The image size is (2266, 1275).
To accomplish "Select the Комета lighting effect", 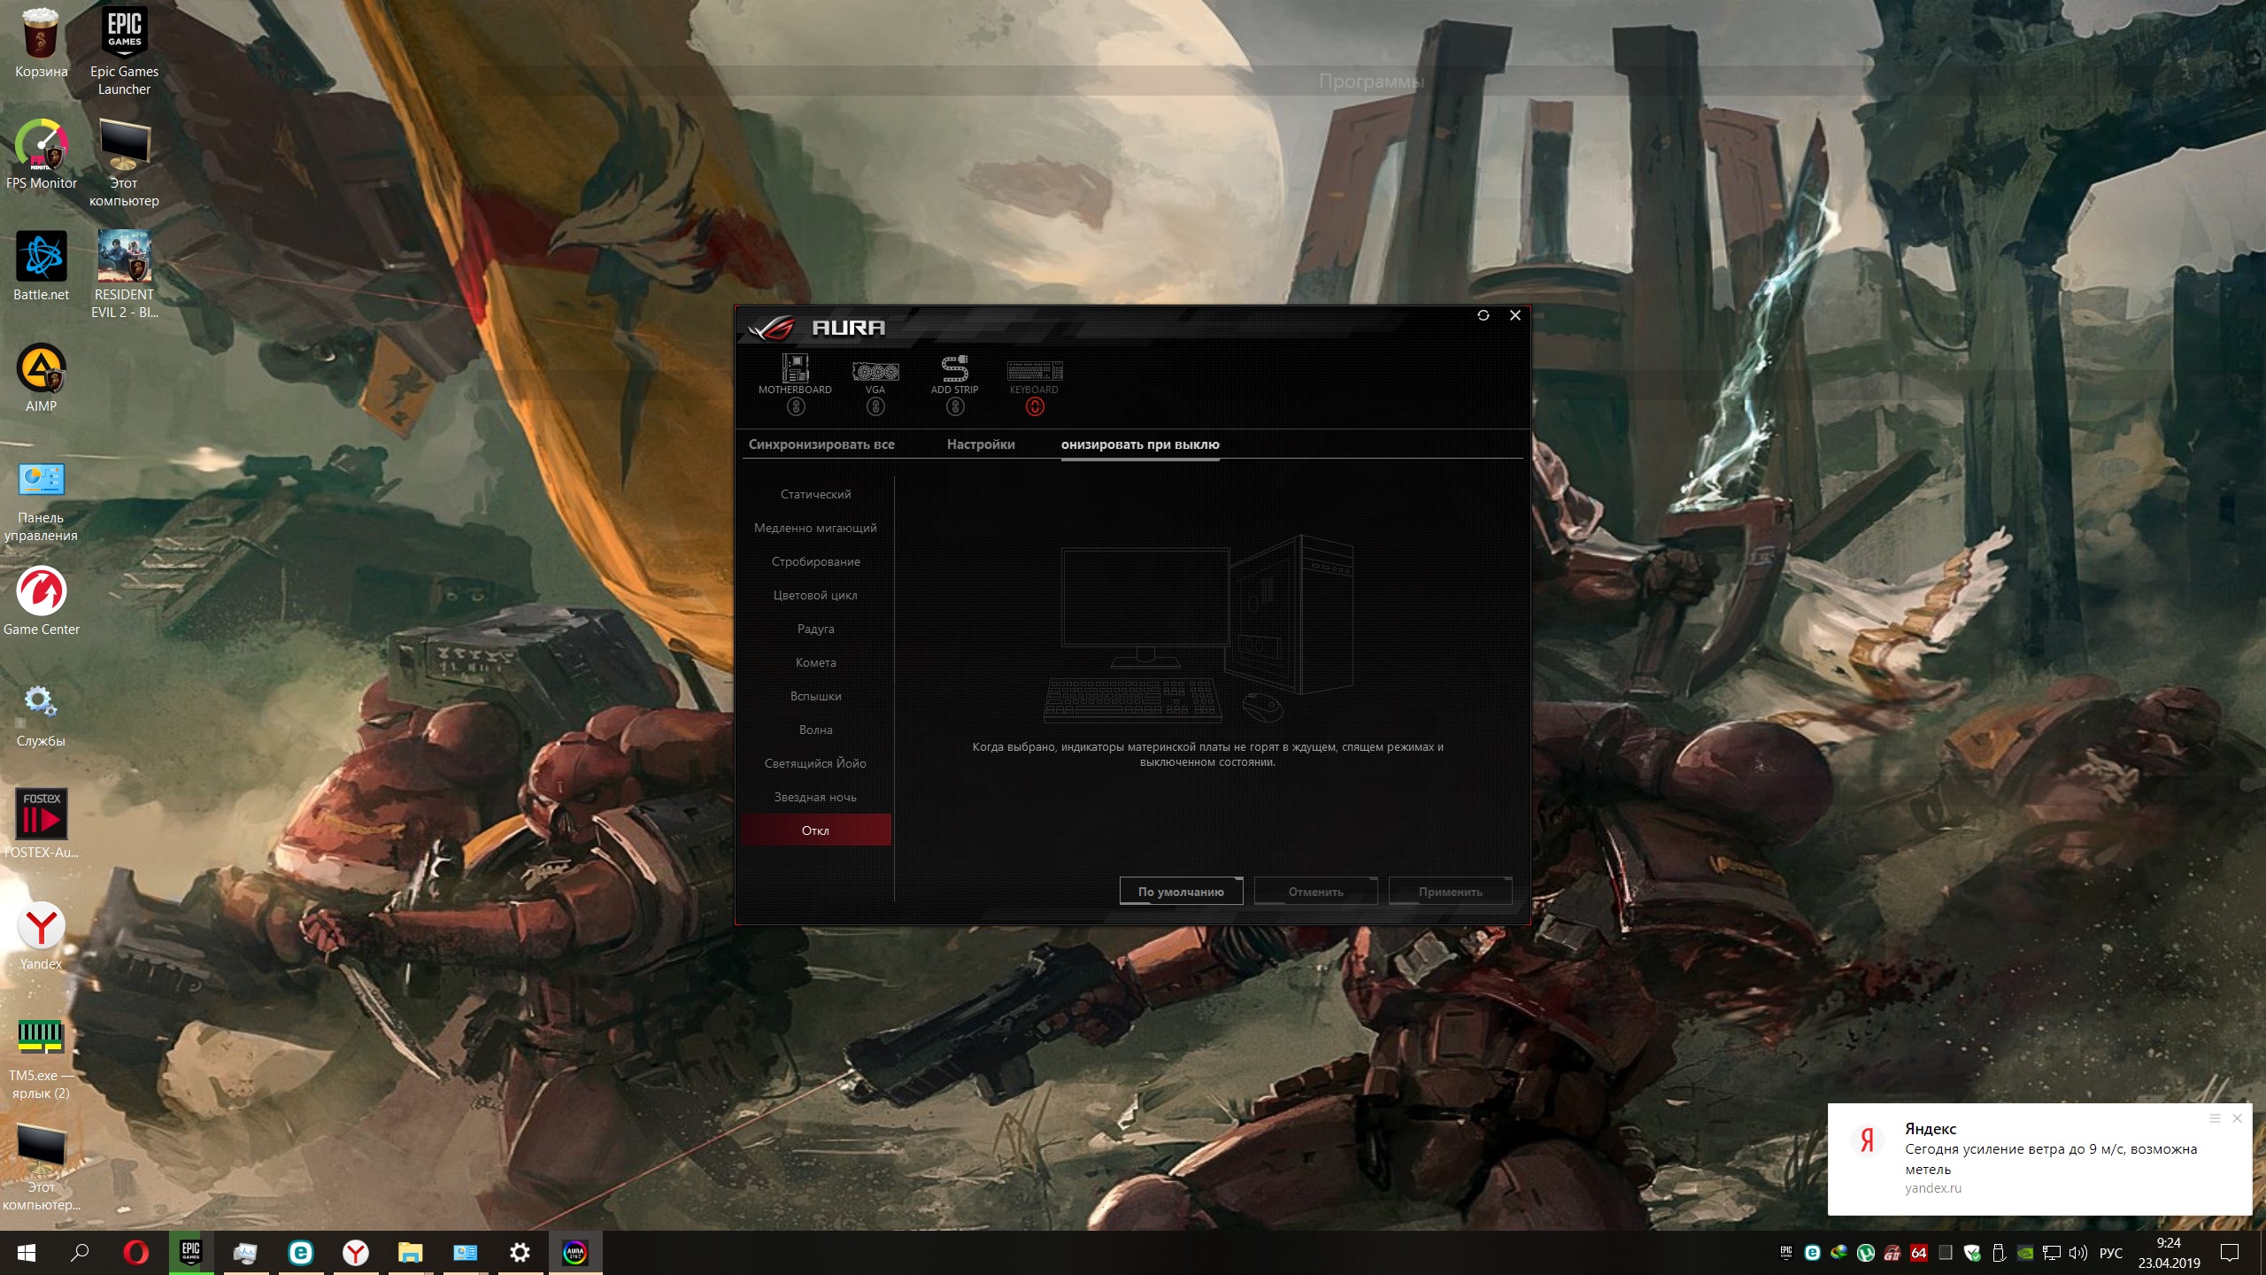I will (815, 663).
